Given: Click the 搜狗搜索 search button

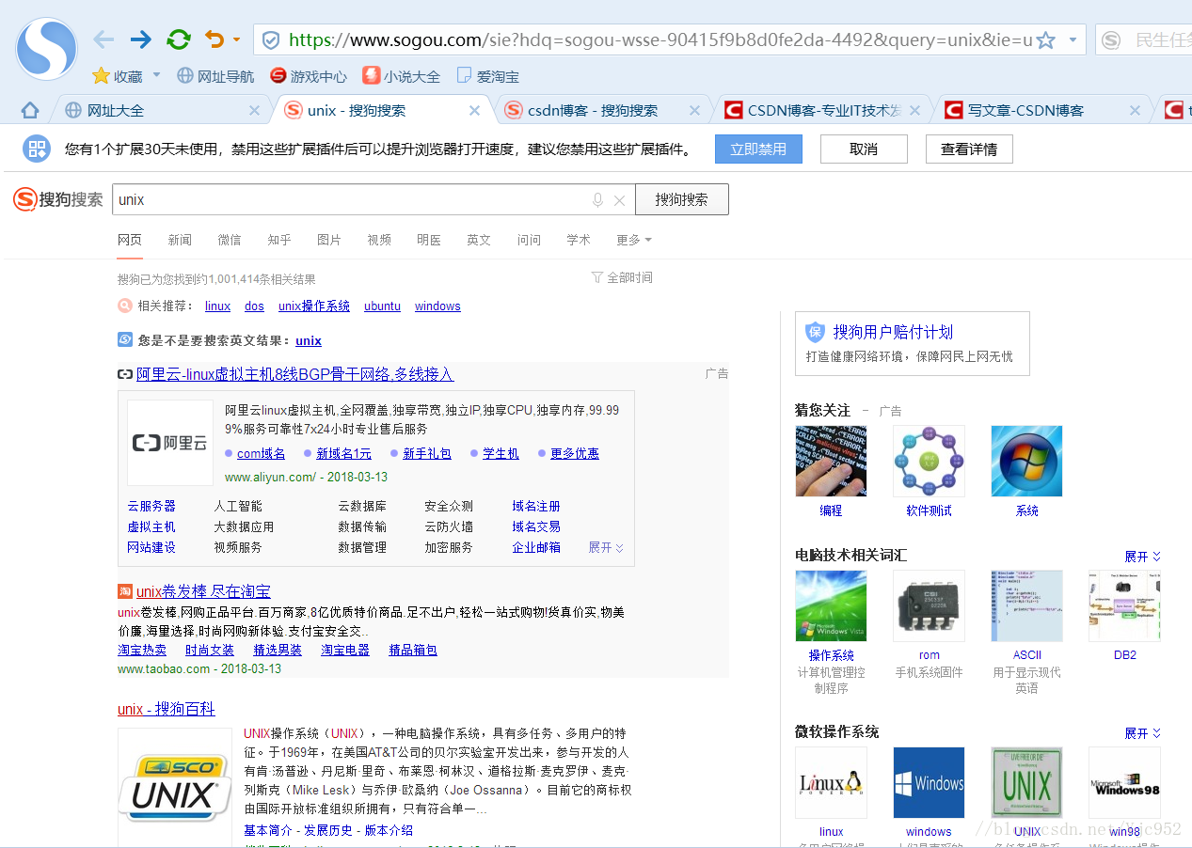Looking at the screenshot, I should [x=681, y=199].
